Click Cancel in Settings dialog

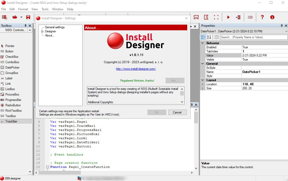[177, 112]
